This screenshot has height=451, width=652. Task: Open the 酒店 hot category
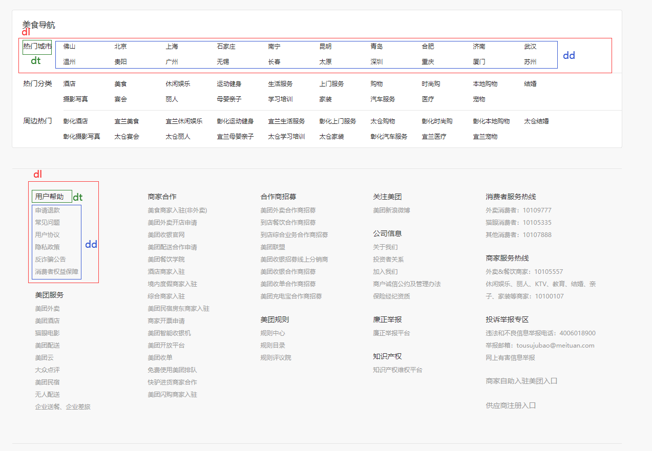click(x=69, y=84)
